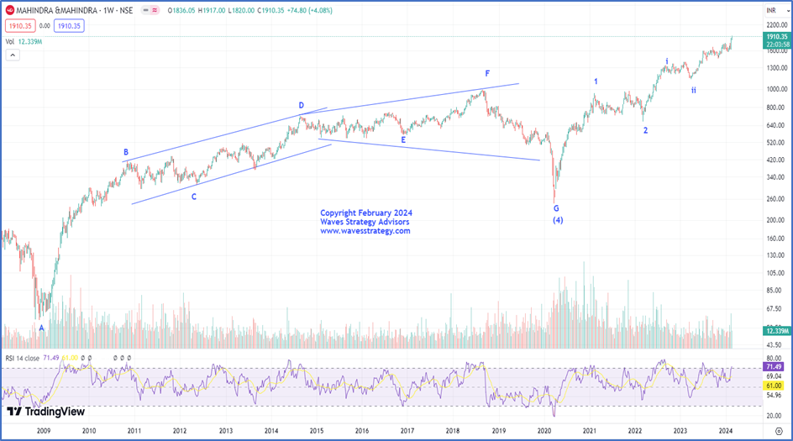This screenshot has width=793, height=441.
Task: Select the Vol indicator legend label
Action: (x=10, y=41)
